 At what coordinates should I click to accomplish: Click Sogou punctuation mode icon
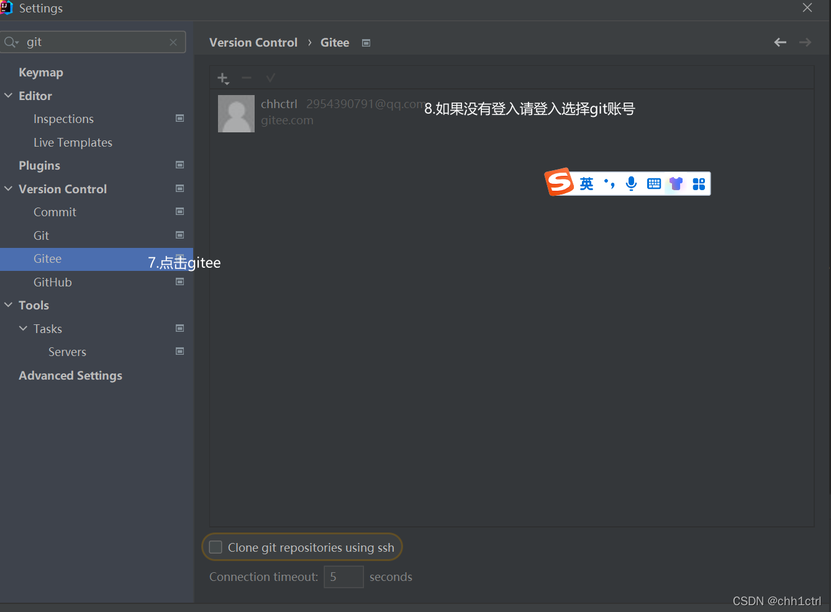(x=609, y=184)
